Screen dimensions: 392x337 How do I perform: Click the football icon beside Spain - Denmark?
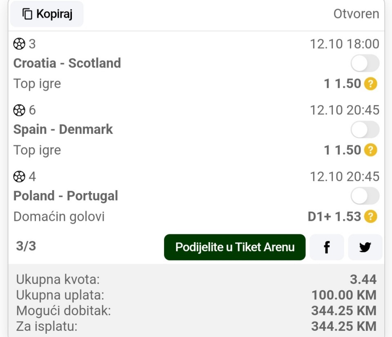click(x=19, y=110)
